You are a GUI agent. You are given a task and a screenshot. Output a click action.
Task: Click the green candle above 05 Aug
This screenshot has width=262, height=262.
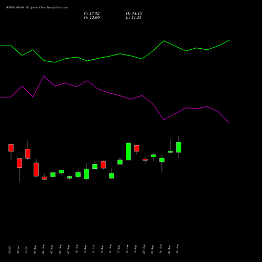(x=53, y=174)
